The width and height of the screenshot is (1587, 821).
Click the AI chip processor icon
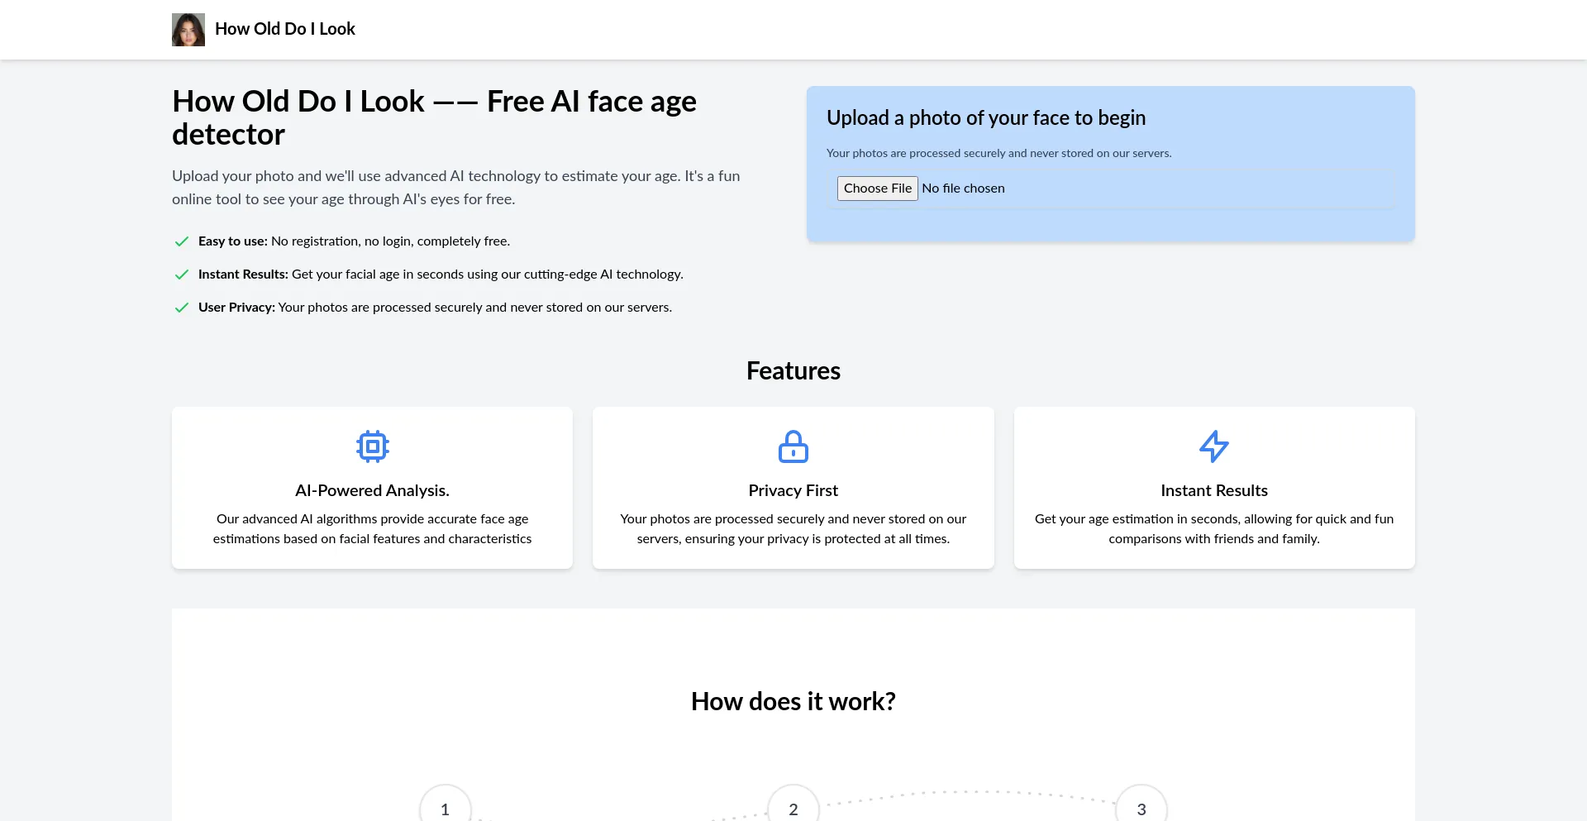click(373, 446)
